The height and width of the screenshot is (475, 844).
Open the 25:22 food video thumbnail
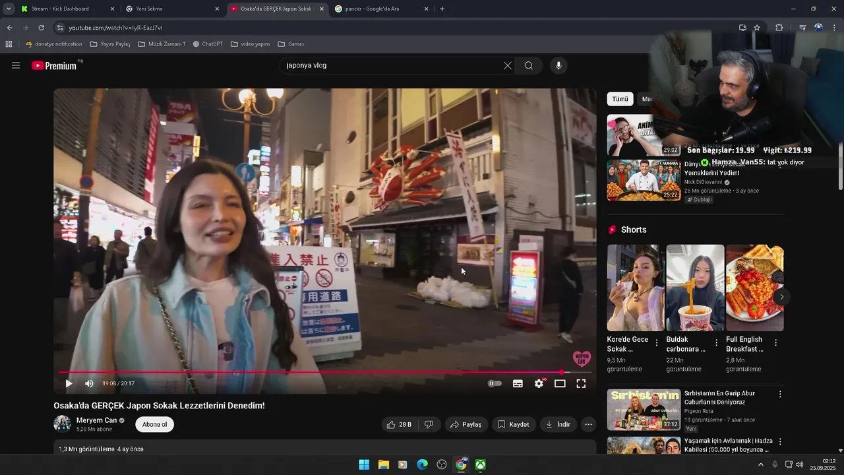pos(644,180)
